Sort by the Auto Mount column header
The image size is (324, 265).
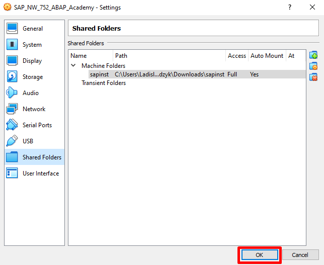coord(267,56)
